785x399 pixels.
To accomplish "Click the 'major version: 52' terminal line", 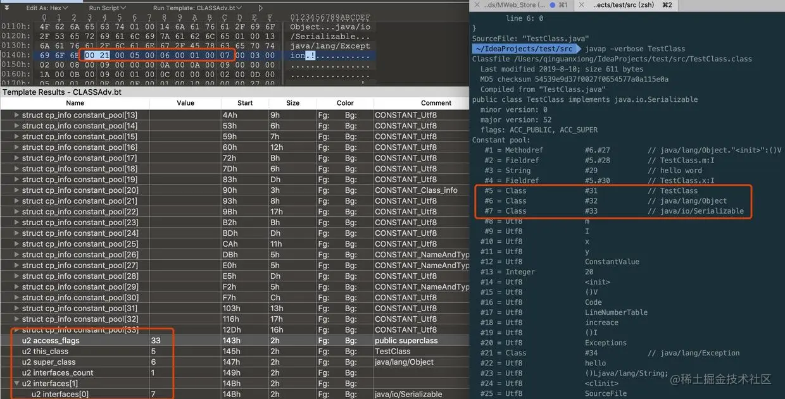I will [x=516, y=120].
